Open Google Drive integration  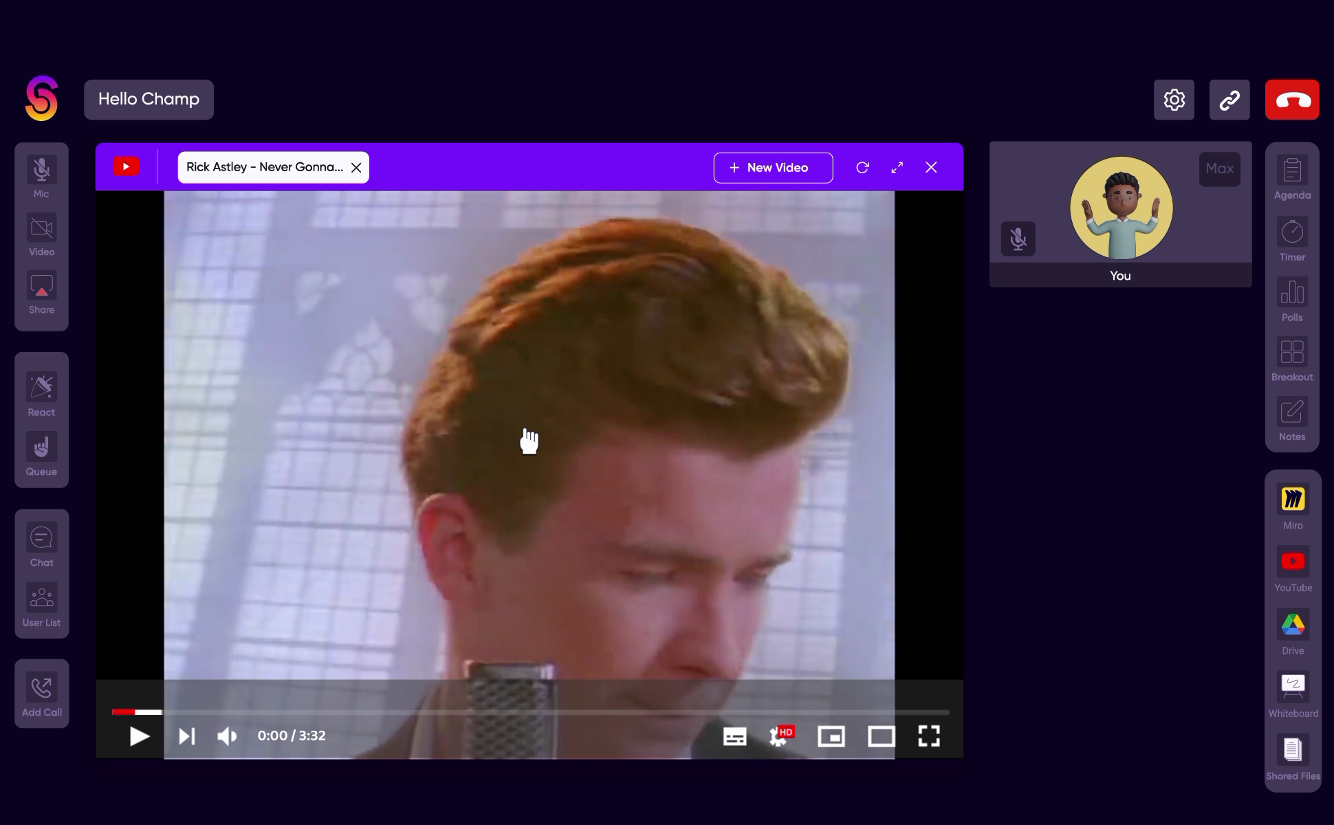point(1293,632)
